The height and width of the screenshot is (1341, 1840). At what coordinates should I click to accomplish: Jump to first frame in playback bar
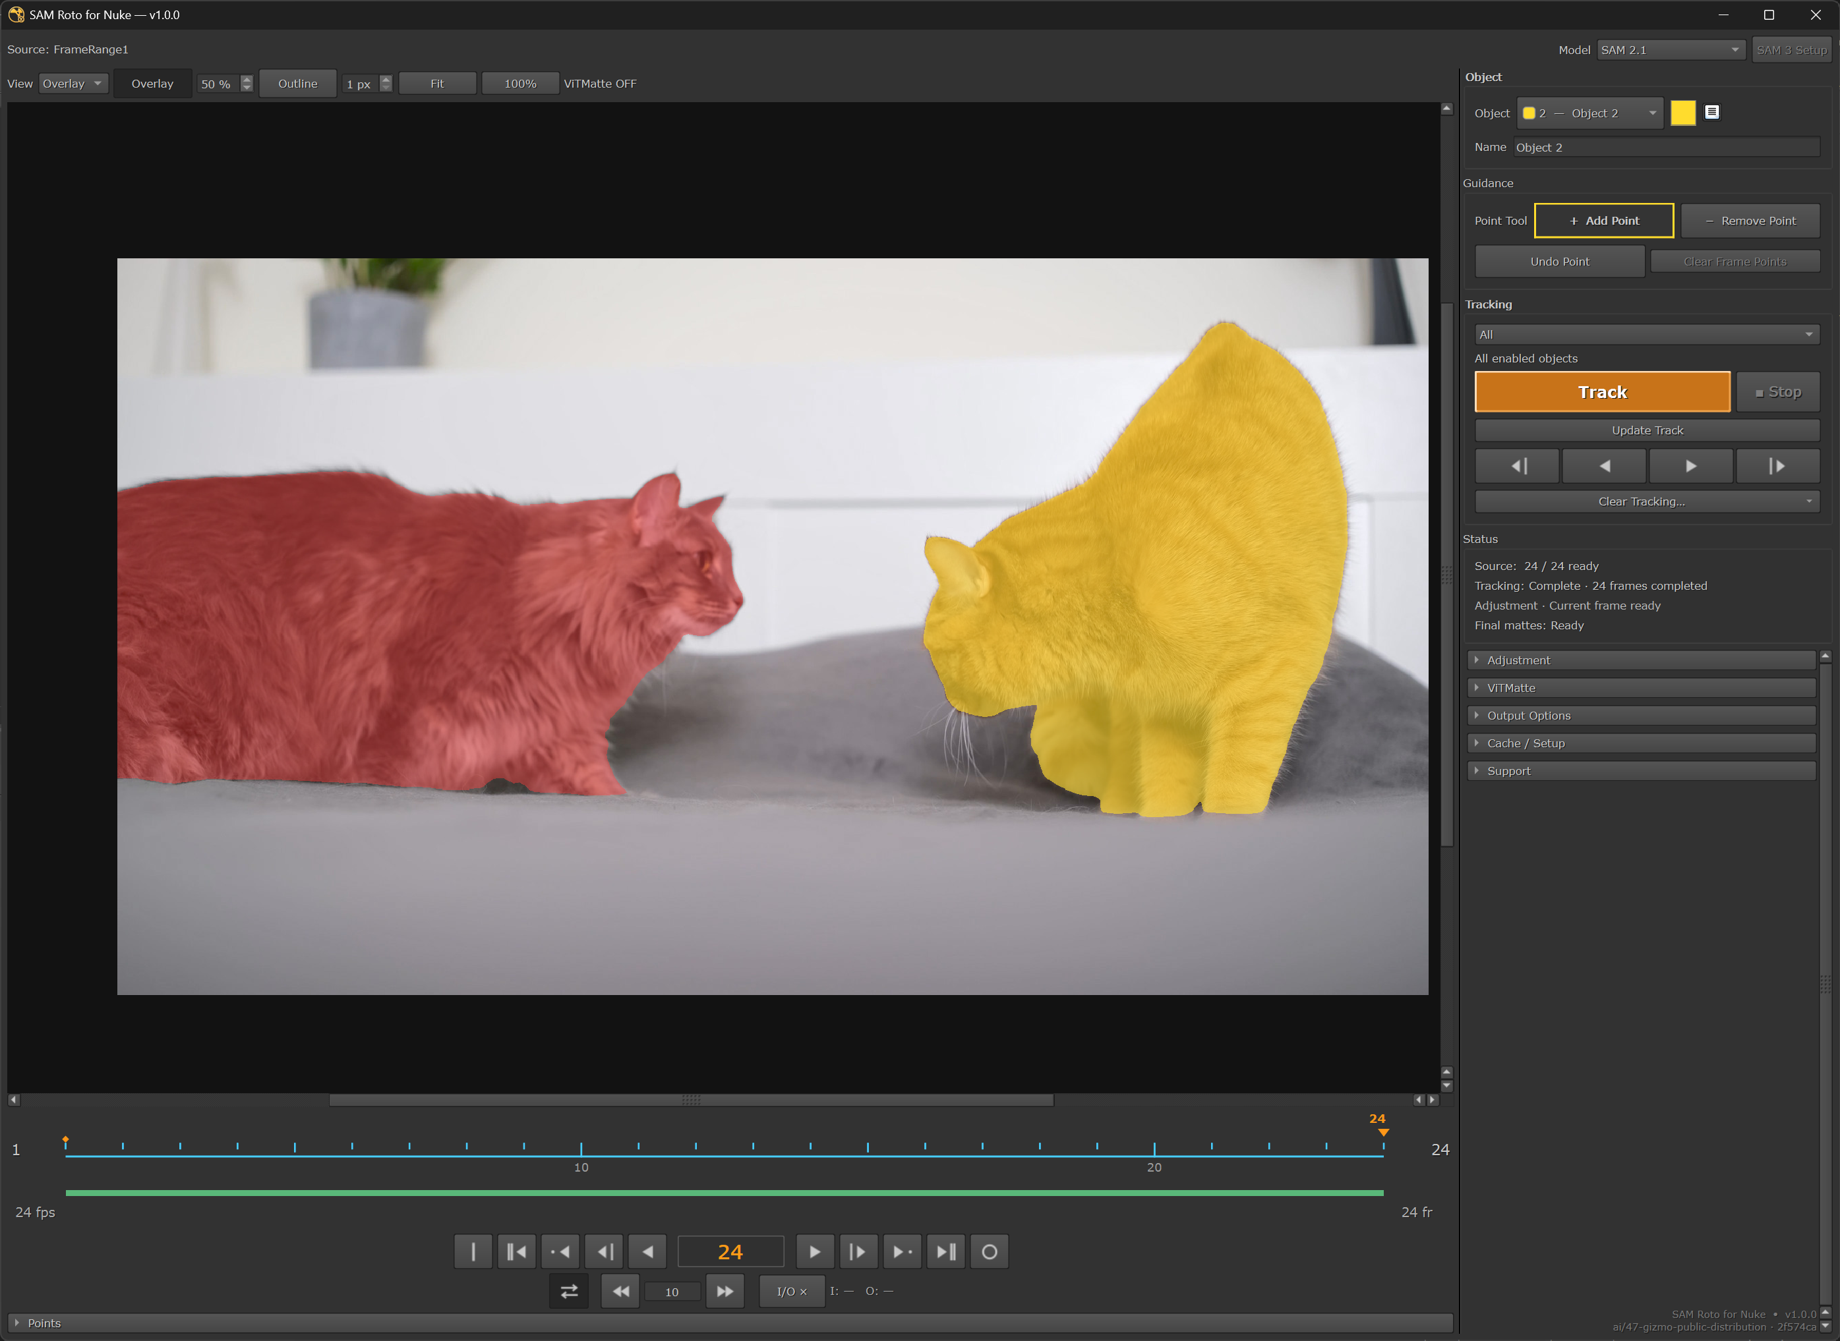(516, 1251)
